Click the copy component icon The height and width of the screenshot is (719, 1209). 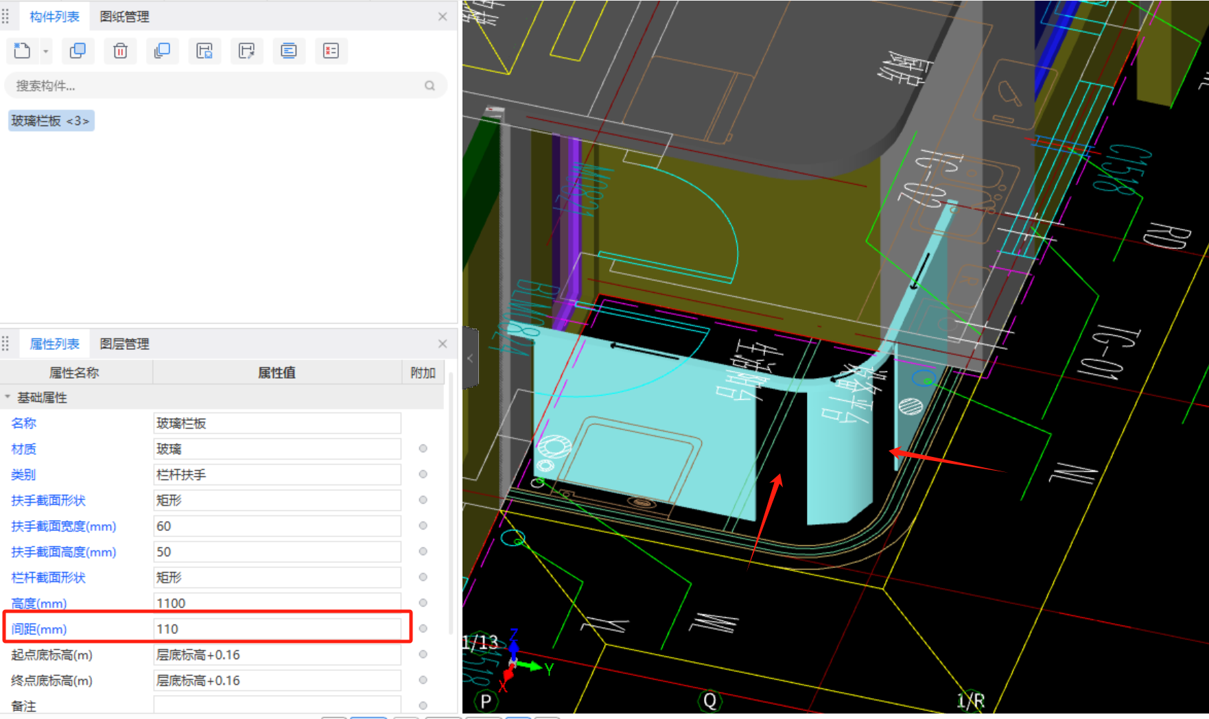tap(78, 51)
